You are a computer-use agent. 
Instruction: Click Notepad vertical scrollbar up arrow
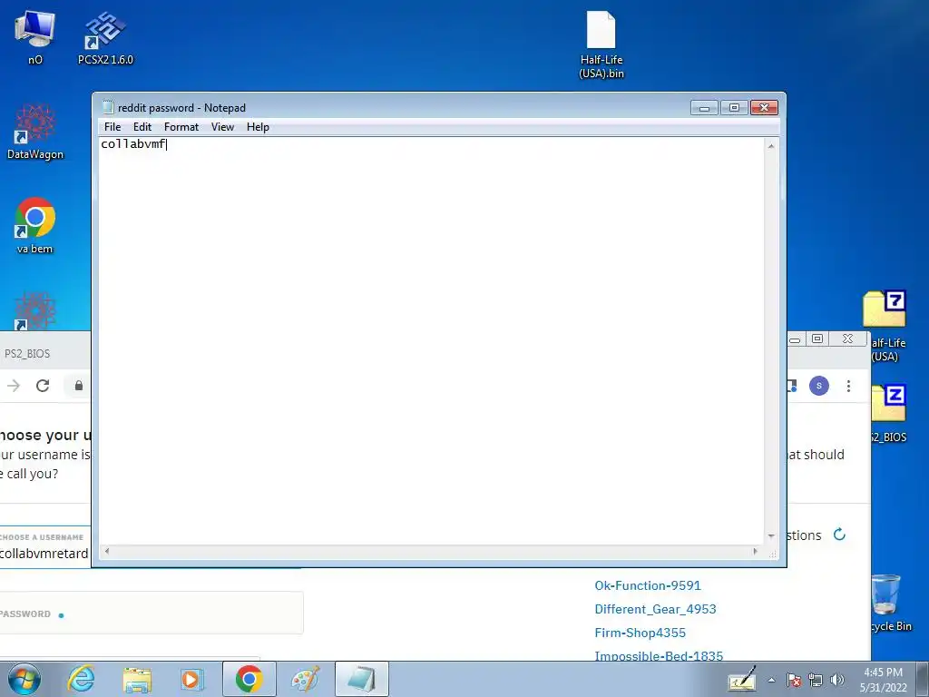click(x=771, y=146)
